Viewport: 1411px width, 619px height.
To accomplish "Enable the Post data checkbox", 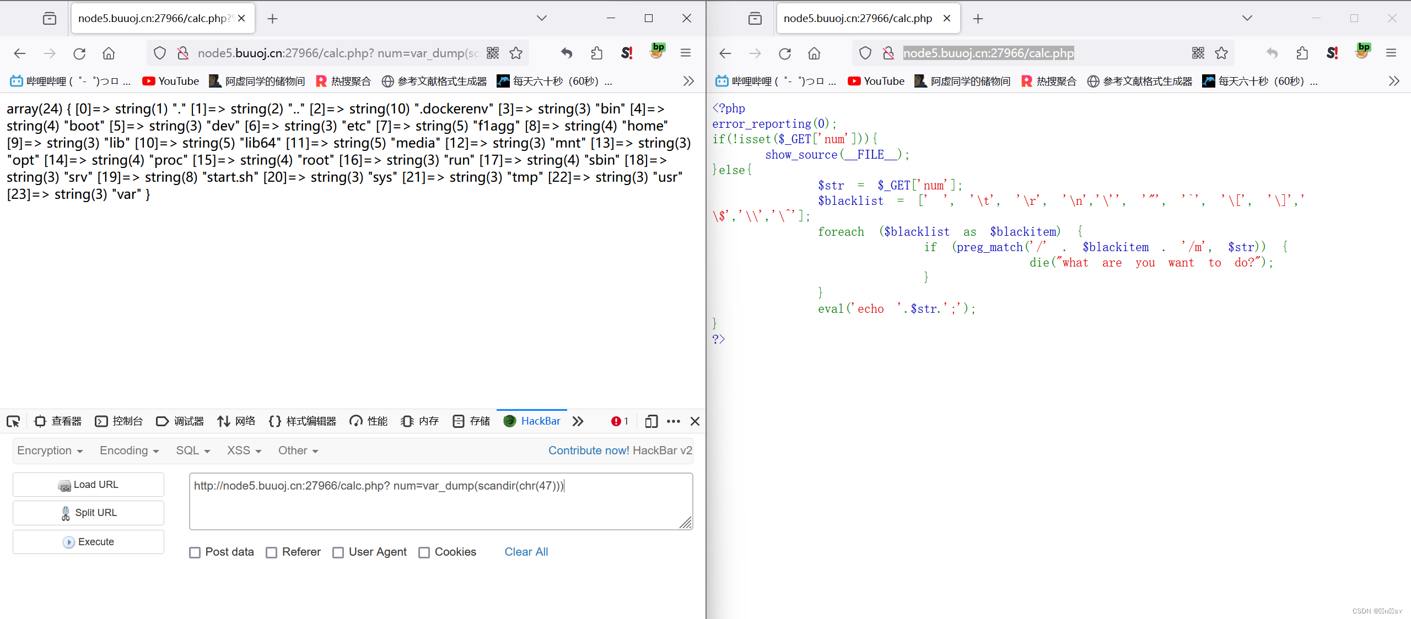I will pos(195,552).
